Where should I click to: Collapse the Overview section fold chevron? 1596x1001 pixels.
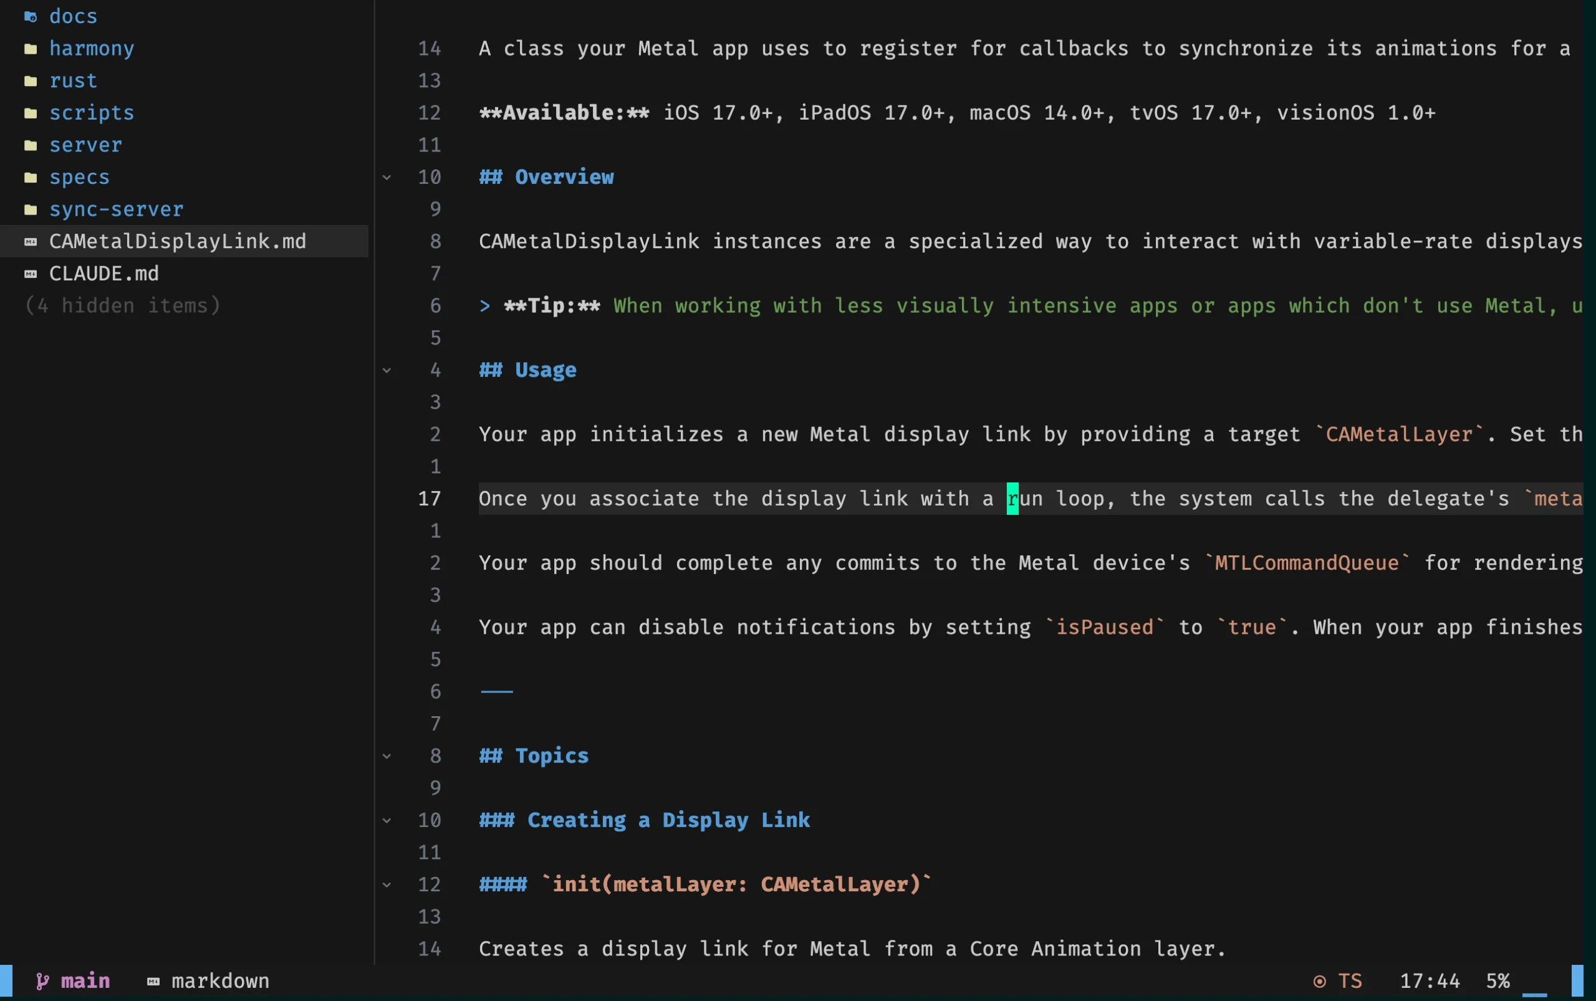[387, 178]
